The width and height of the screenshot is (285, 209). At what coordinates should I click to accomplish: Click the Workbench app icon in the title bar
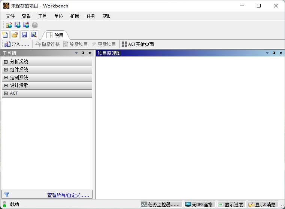click(x=6, y=6)
